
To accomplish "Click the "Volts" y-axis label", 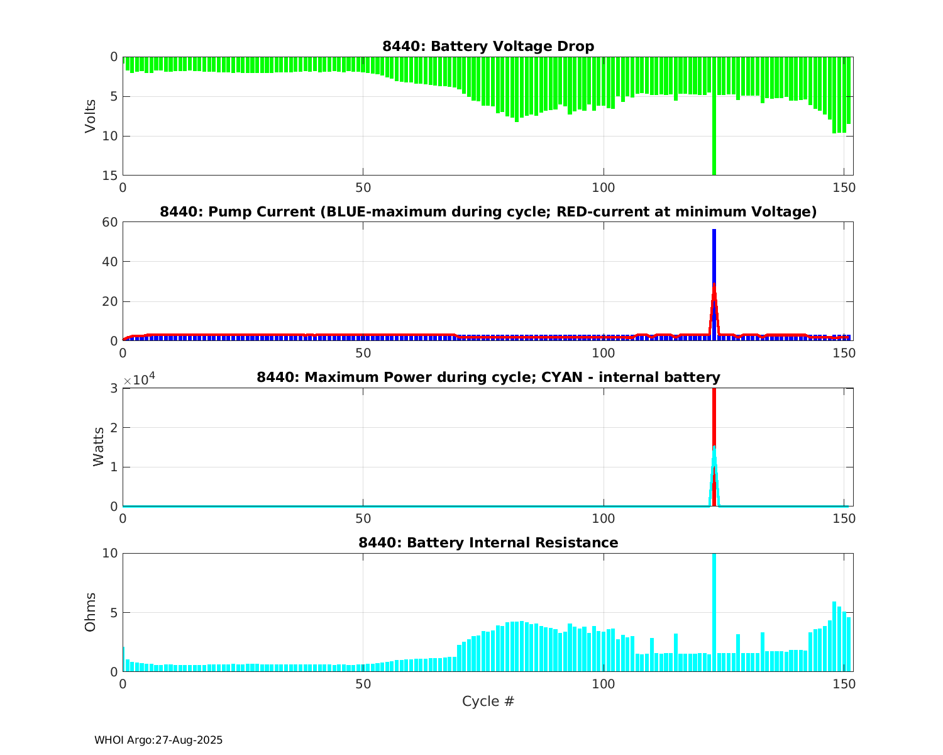I will (x=91, y=116).
